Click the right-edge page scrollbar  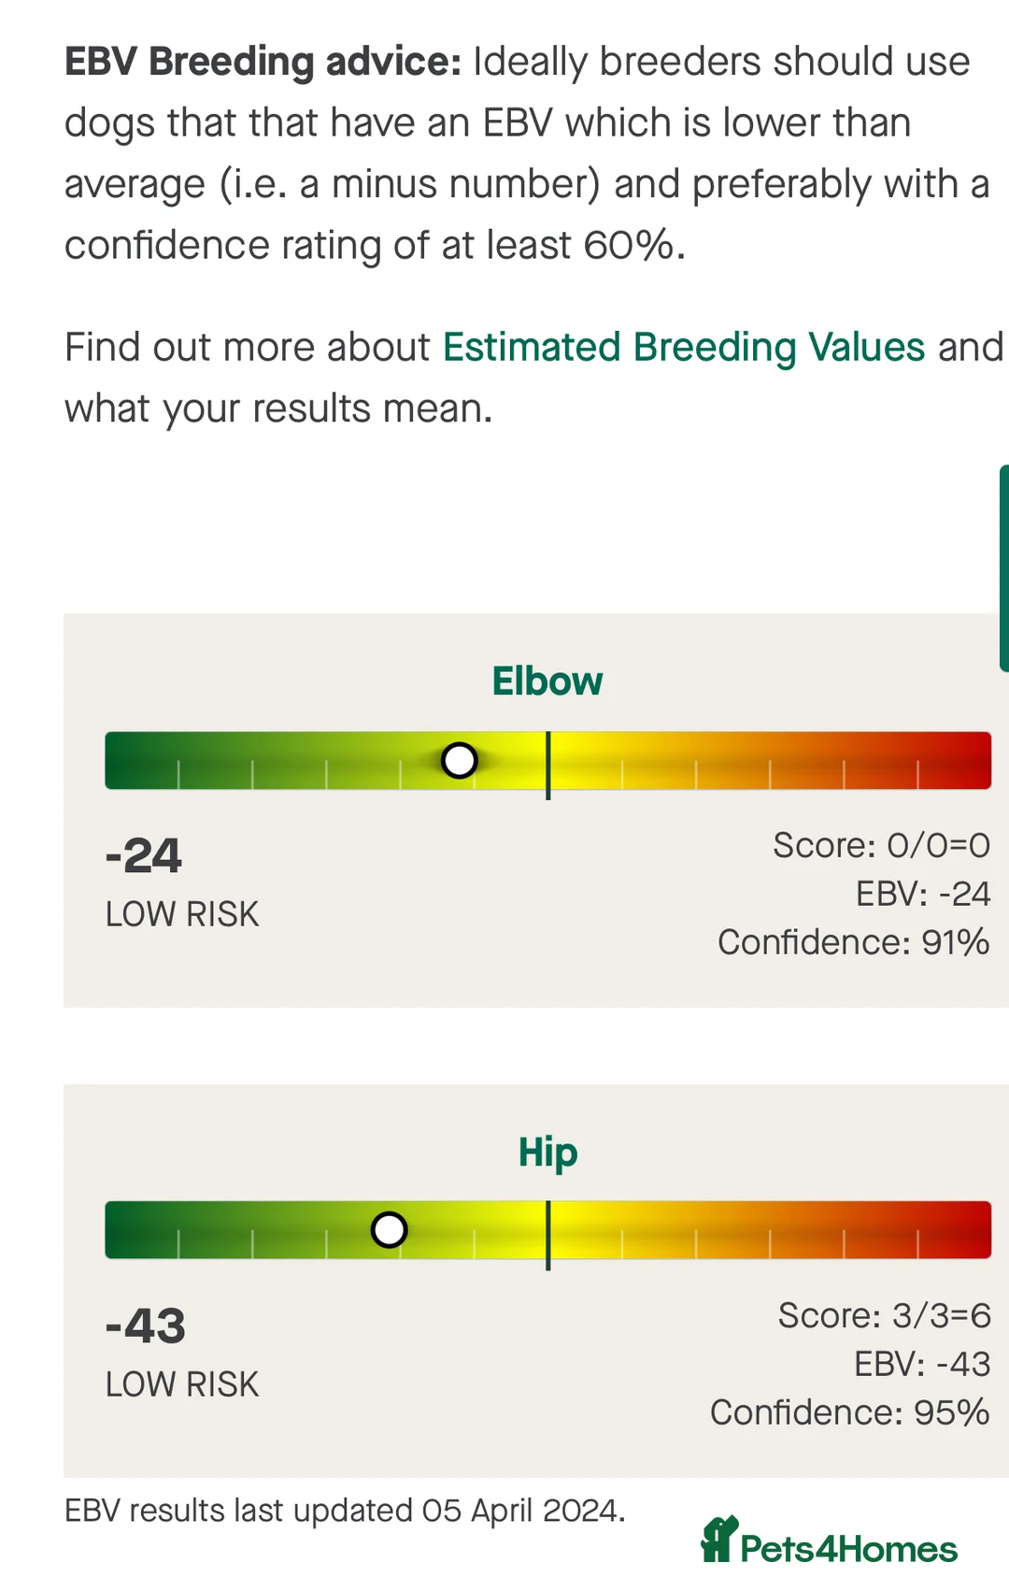point(1004,561)
